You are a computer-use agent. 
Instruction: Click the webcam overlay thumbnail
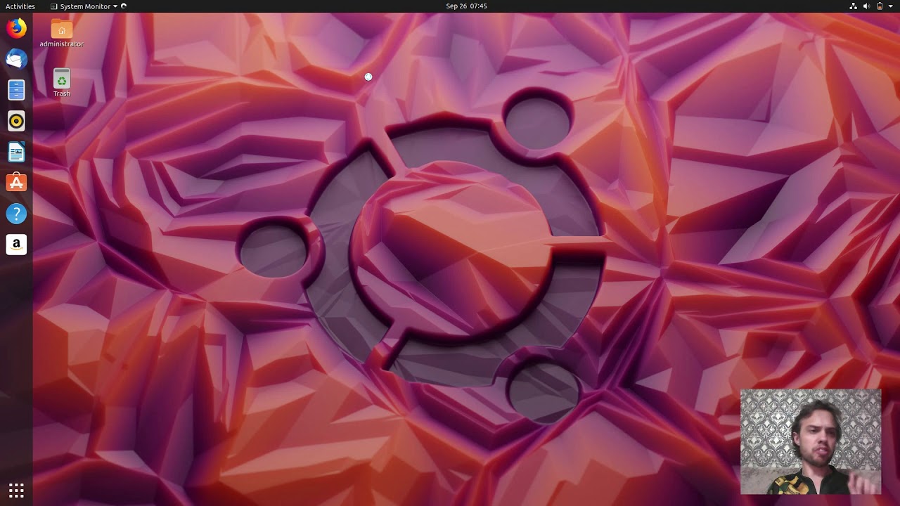[x=811, y=441]
